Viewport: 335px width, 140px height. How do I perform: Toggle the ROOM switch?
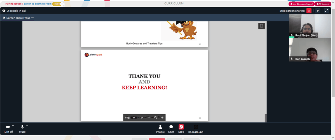click(58, 4)
